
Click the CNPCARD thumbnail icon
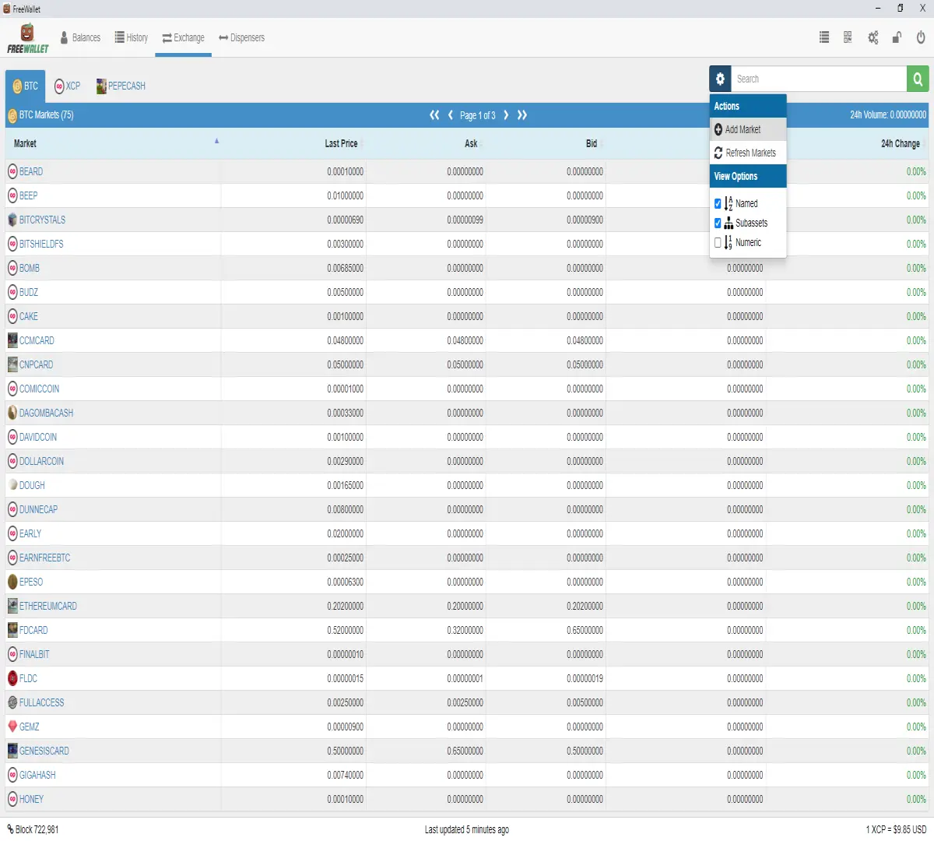(x=12, y=364)
